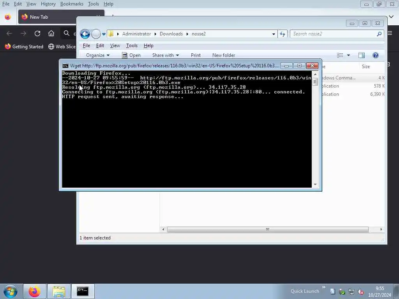Image resolution: width=399 pixels, height=299 pixels.
Task: Click Open button in Explorer toolbar
Action: 131,55
